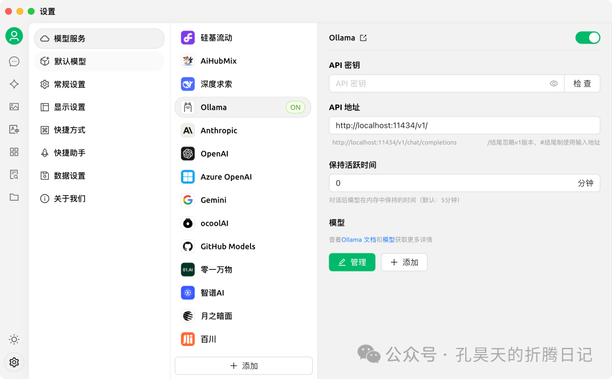Open the files folder sidebar icon

point(14,197)
